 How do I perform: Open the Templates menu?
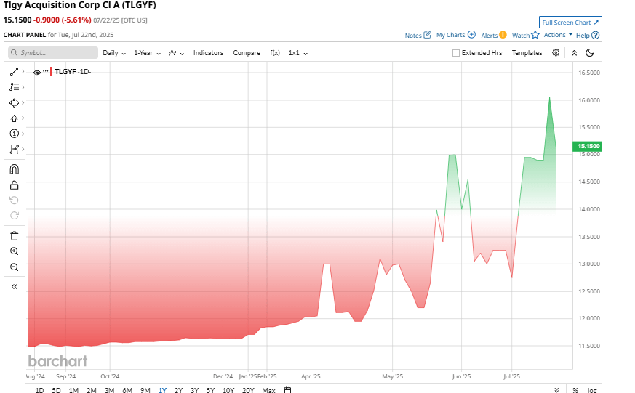point(527,53)
